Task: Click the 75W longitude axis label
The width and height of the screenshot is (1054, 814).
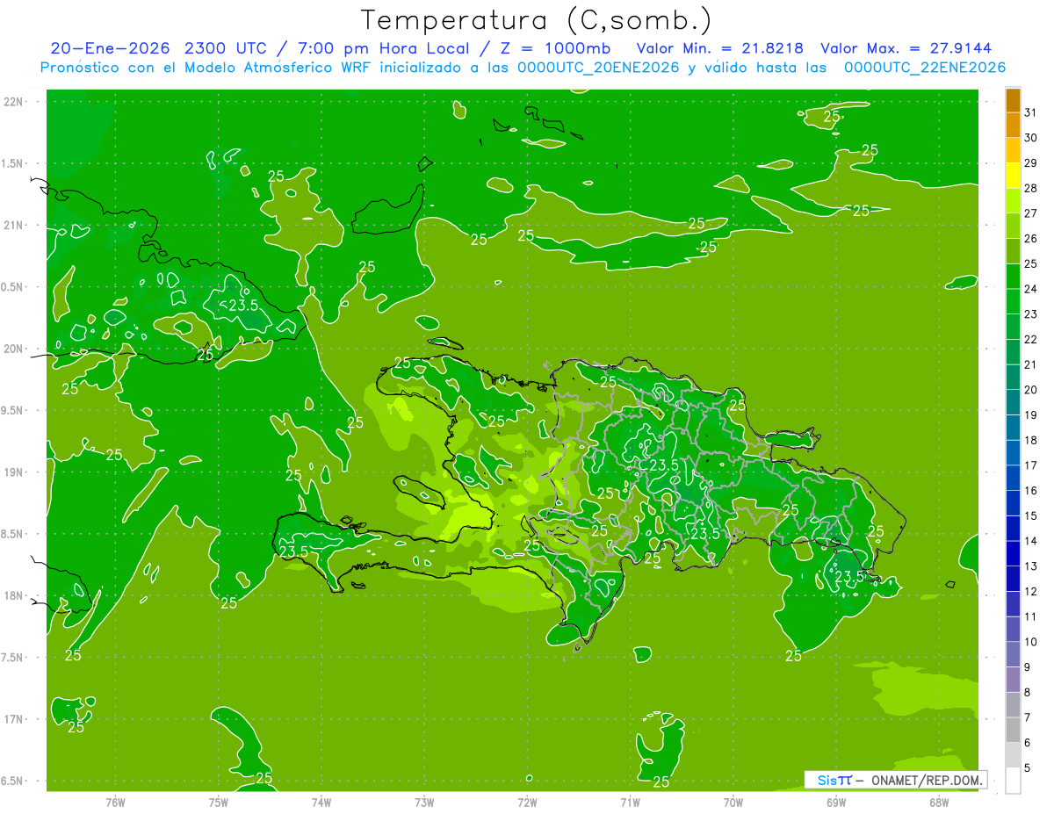Action: click(x=218, y=802)
